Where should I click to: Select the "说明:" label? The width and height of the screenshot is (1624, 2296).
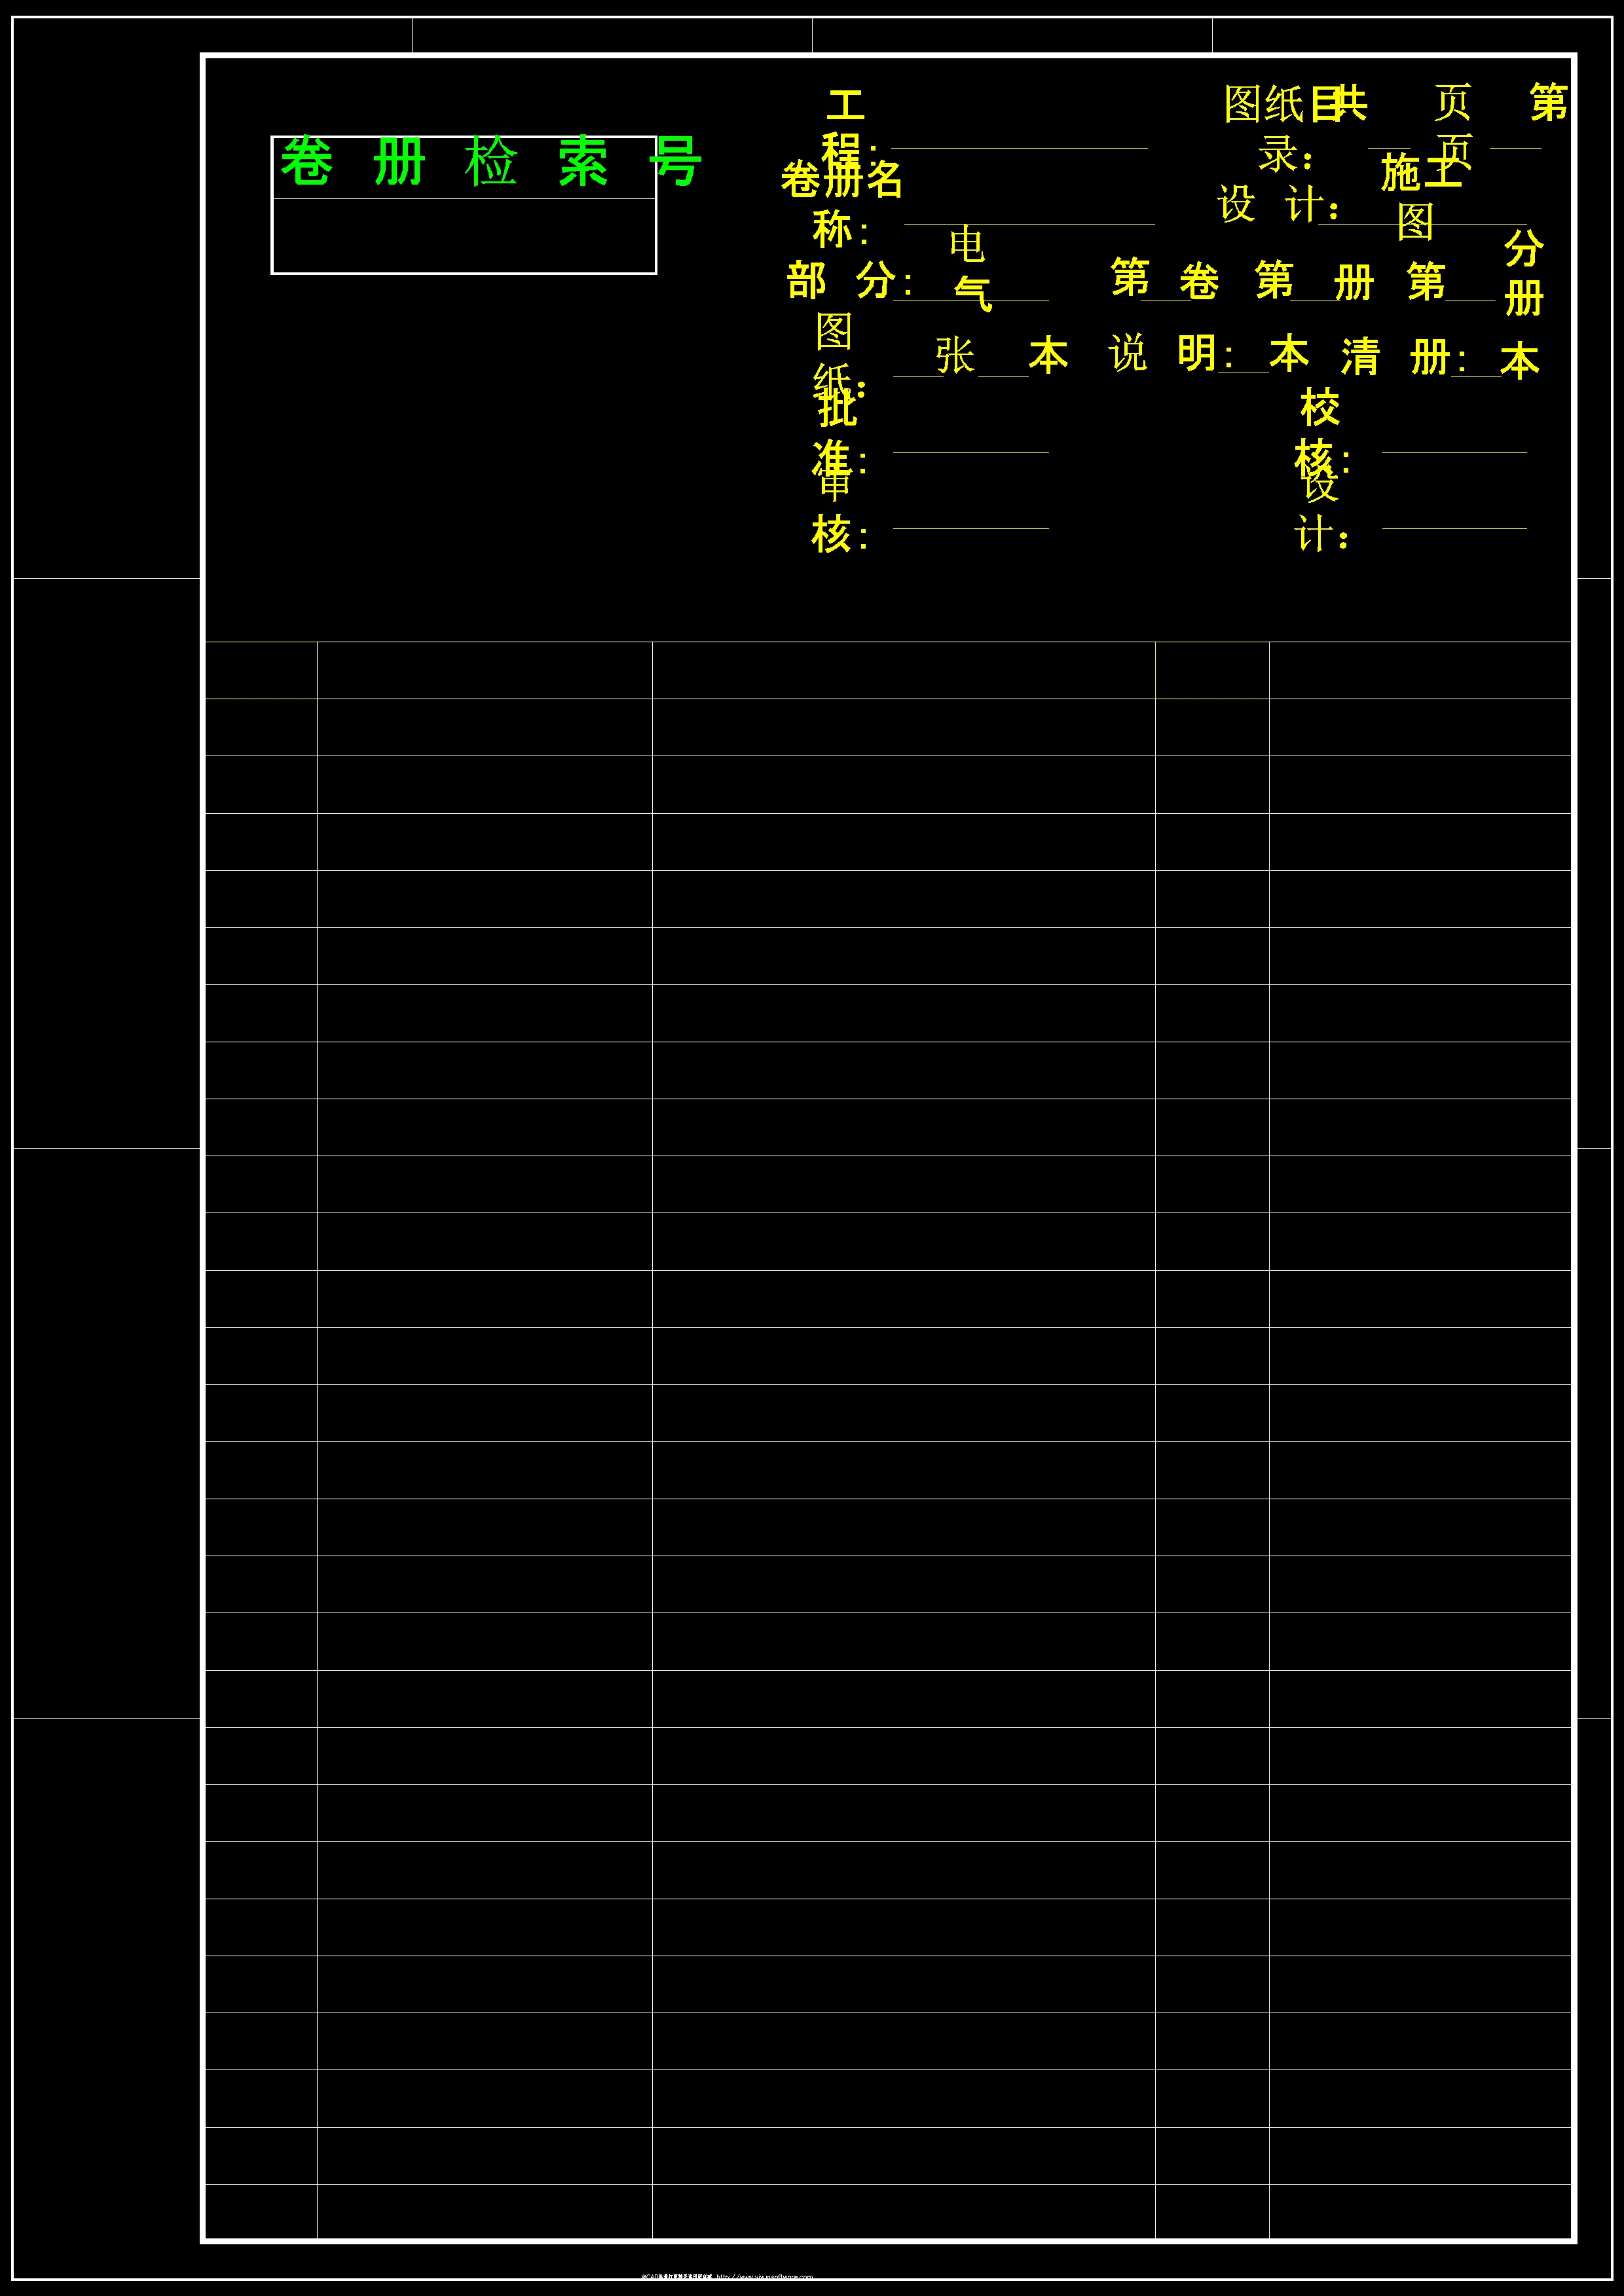point(1171,354)
